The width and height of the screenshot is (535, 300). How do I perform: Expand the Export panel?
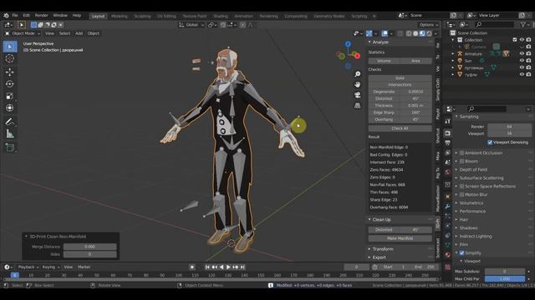[369, 257]
